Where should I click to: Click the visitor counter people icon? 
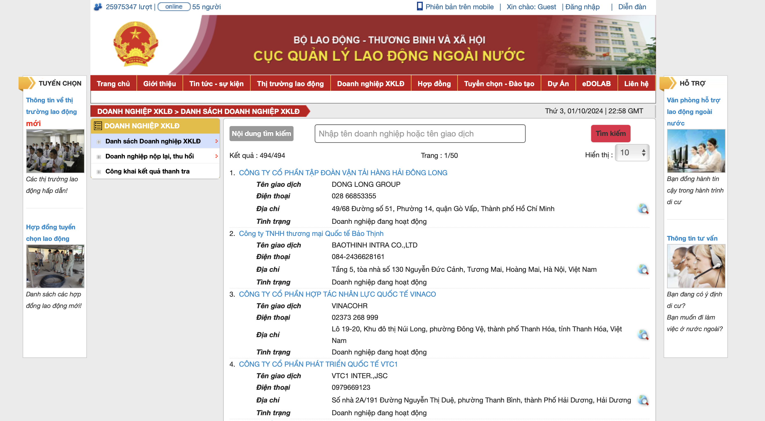(x=98, y=7)
